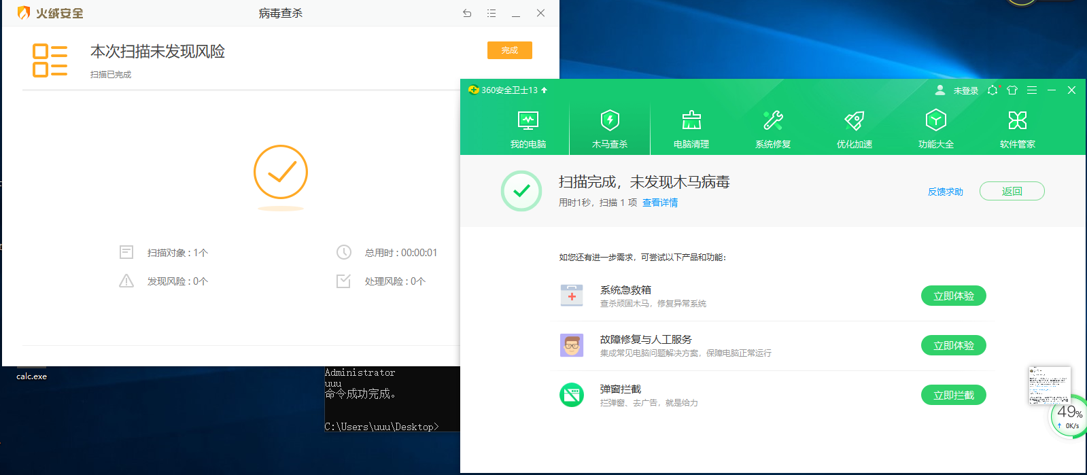Click the 总用时 clock icon

click(344, 252)
